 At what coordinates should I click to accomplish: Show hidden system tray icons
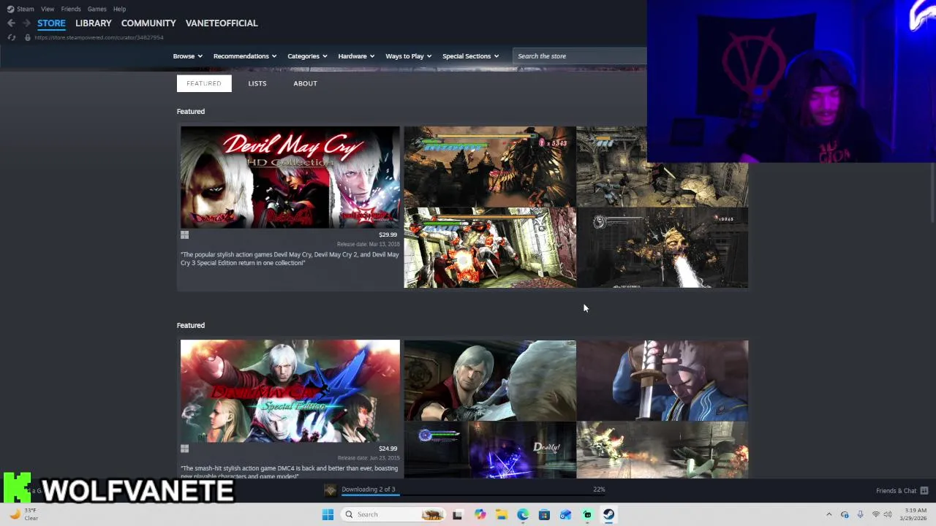829,514
